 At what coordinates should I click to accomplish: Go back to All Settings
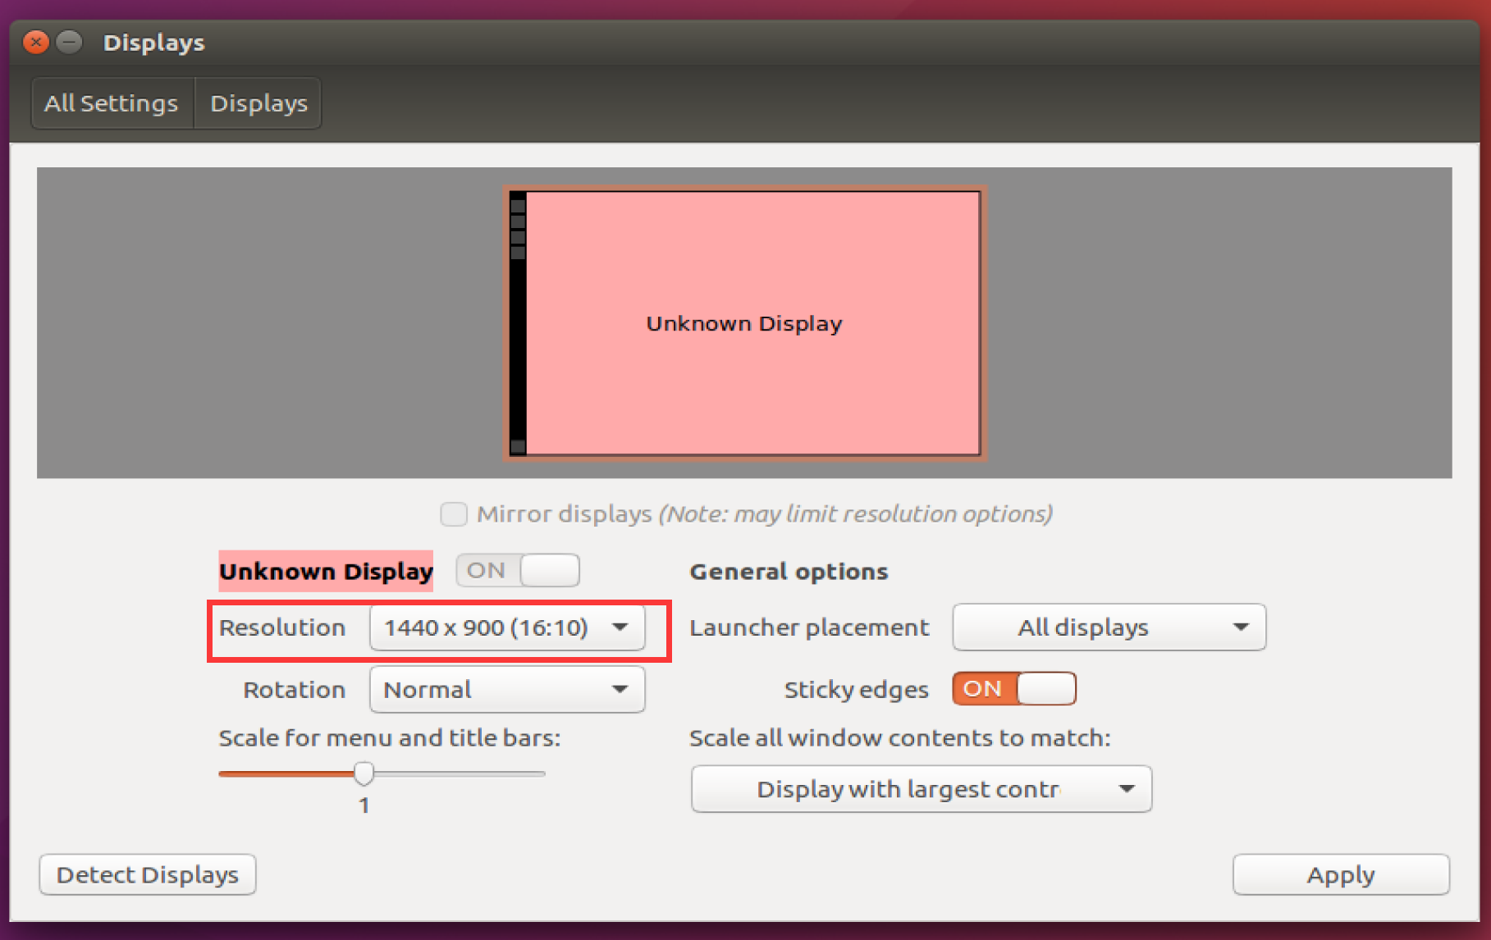point(112,103)
